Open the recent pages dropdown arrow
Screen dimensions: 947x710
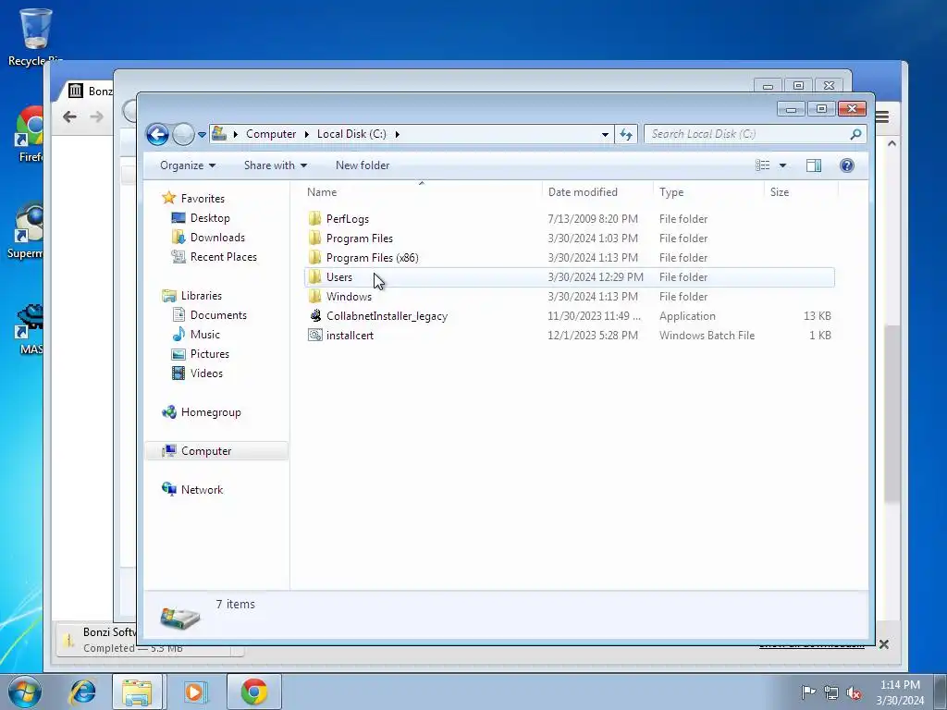click(202, 135)
